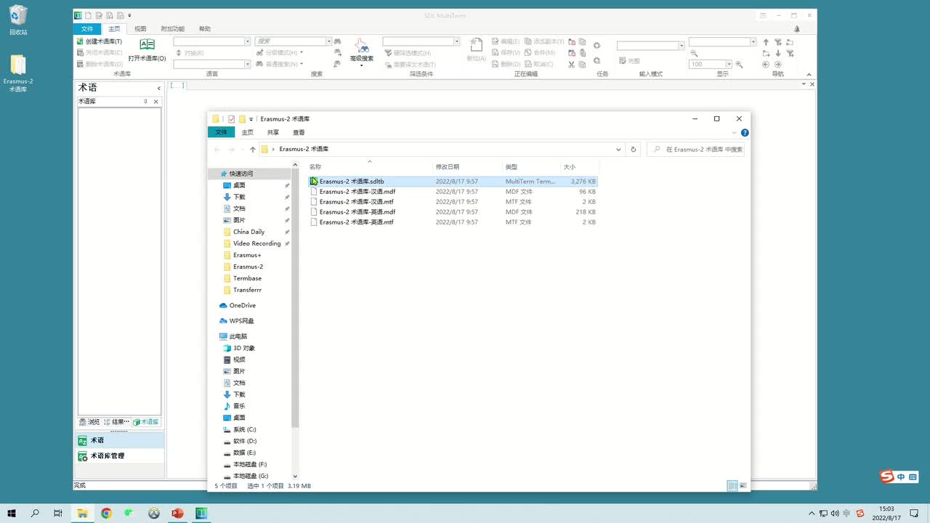Go up one folder with the up arrow

point(253,150)
